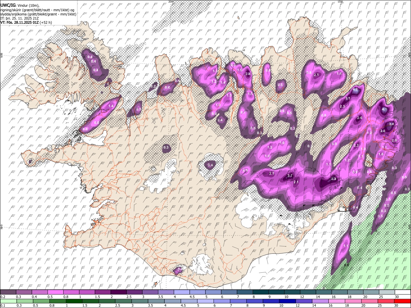Click the 3.4 snowfall value on the map
The height and width of the screenshot is (308, 411).
(x=391, y=124)
